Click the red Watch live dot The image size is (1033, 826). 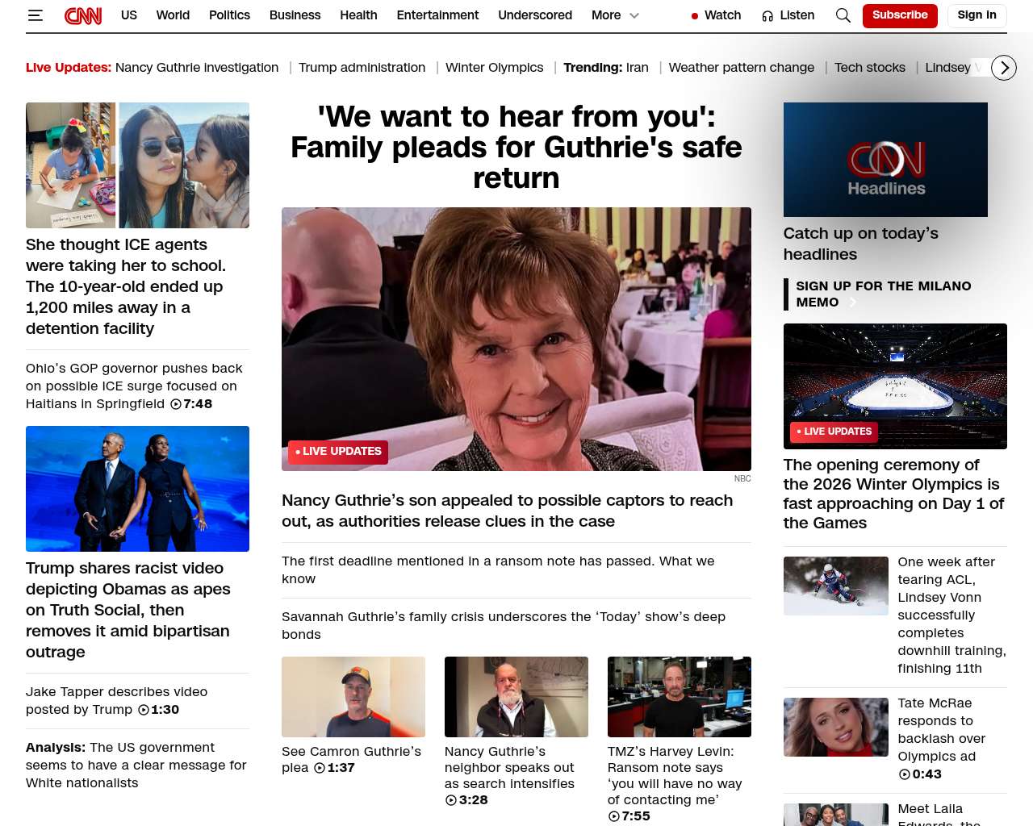pos(695,16)
